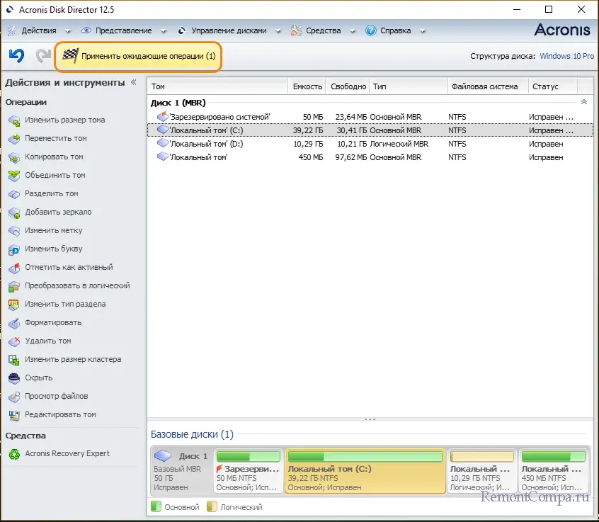Click the volume icon beside 'Локальный том' (D:)
599x522 pixels.
pos(163,143)
